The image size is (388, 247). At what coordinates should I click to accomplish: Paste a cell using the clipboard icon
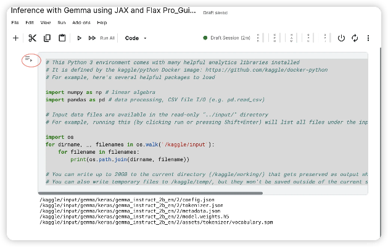62,38
